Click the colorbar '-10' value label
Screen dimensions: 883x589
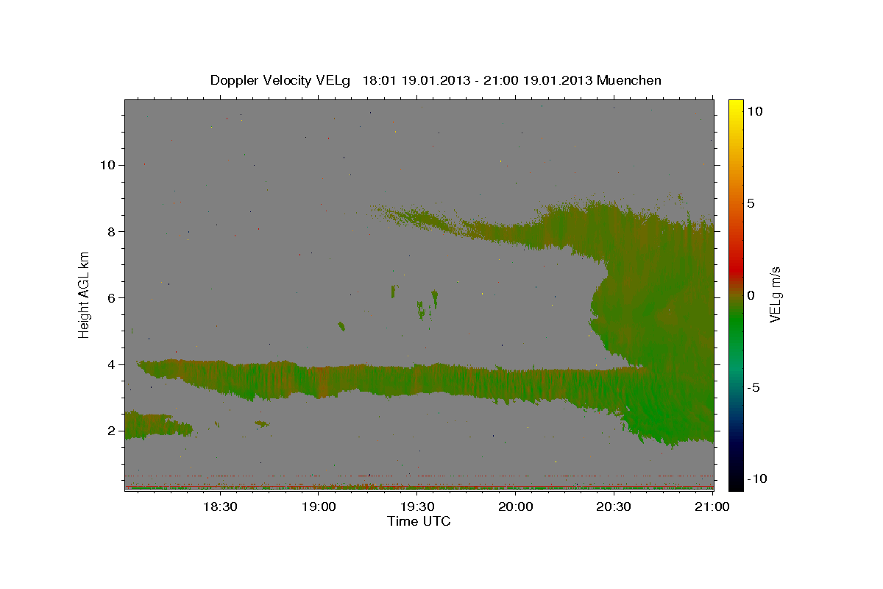click(x=757, y=479)
